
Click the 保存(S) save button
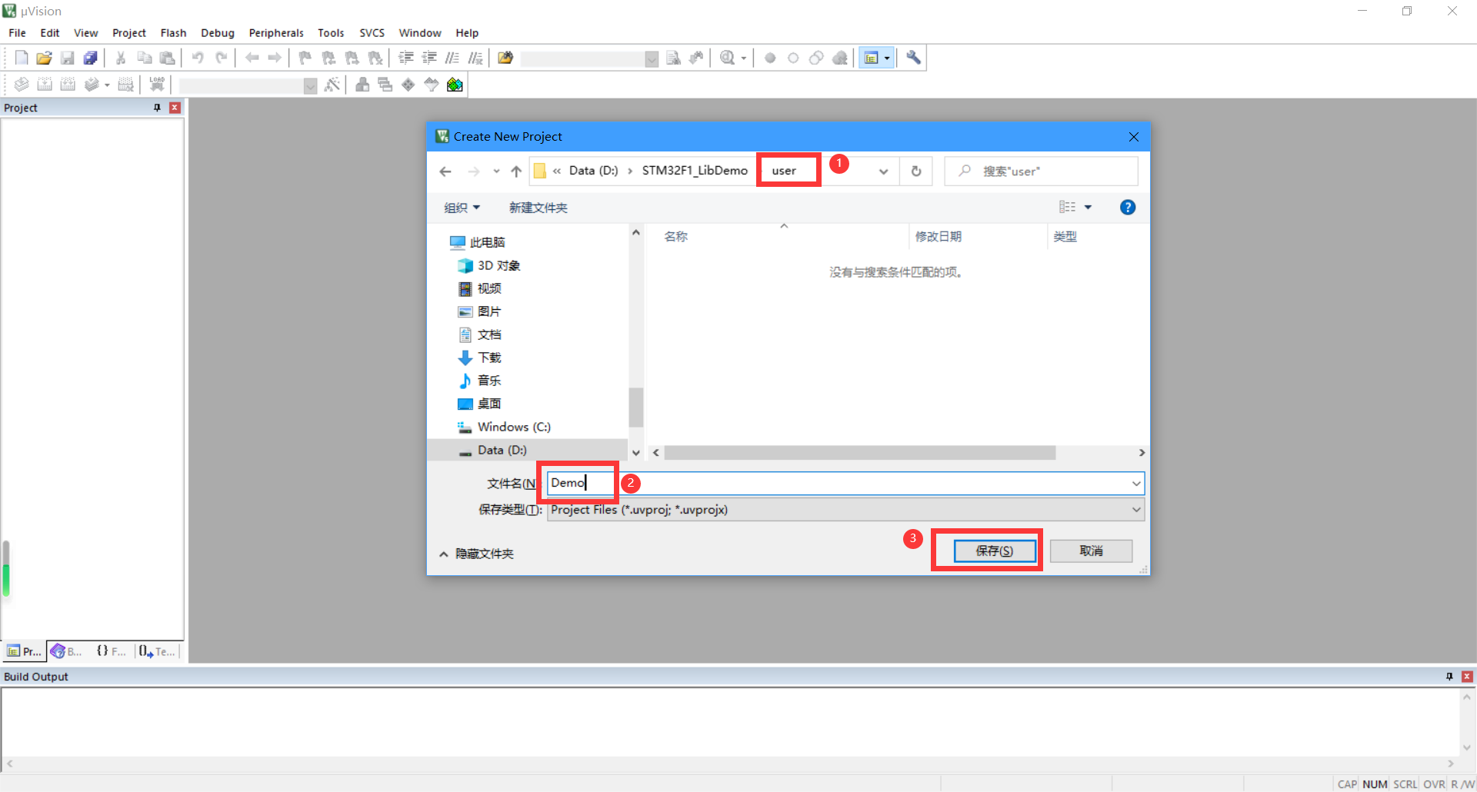[x=995, y=551]
